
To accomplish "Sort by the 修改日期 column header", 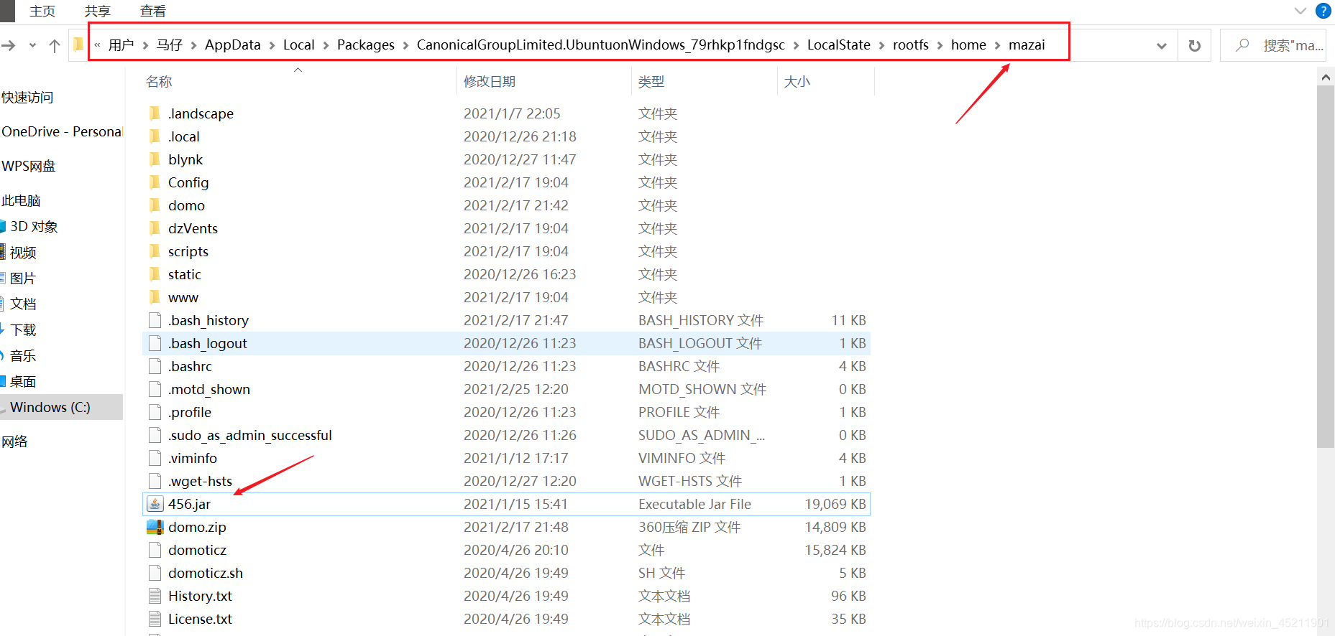I will (x=490, y=82).
